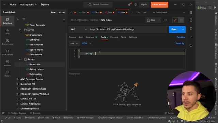This screenshot has width=218, height=123.
Task: Open the environment quick look icon
Action: pos(191,12)
